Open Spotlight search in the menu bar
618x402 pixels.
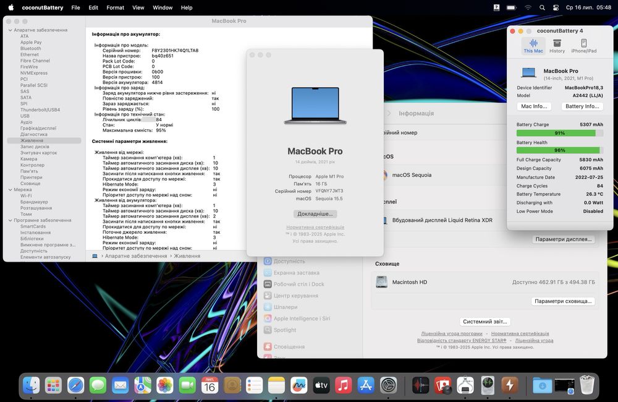click(542, 7)
